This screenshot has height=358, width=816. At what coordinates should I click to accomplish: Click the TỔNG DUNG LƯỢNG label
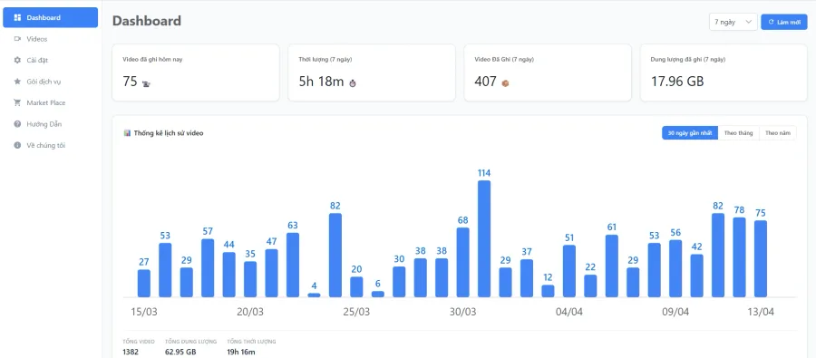click(x=190, y=342)
